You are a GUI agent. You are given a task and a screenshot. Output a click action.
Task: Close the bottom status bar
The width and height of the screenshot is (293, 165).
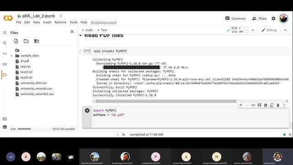290,134
